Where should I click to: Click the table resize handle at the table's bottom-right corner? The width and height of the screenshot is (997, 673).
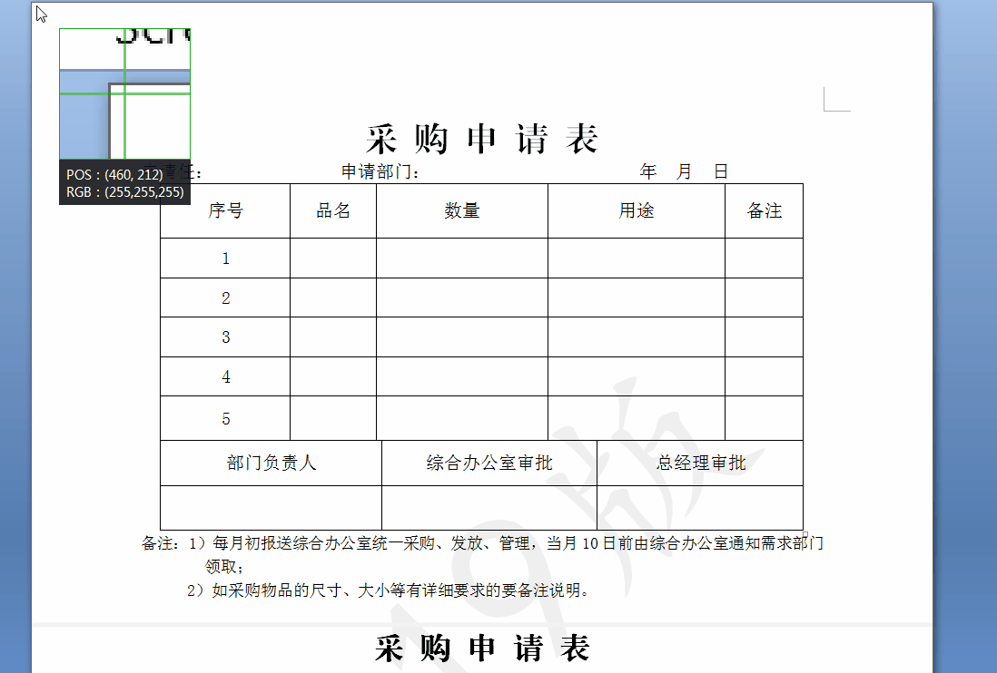coord(805,534)
